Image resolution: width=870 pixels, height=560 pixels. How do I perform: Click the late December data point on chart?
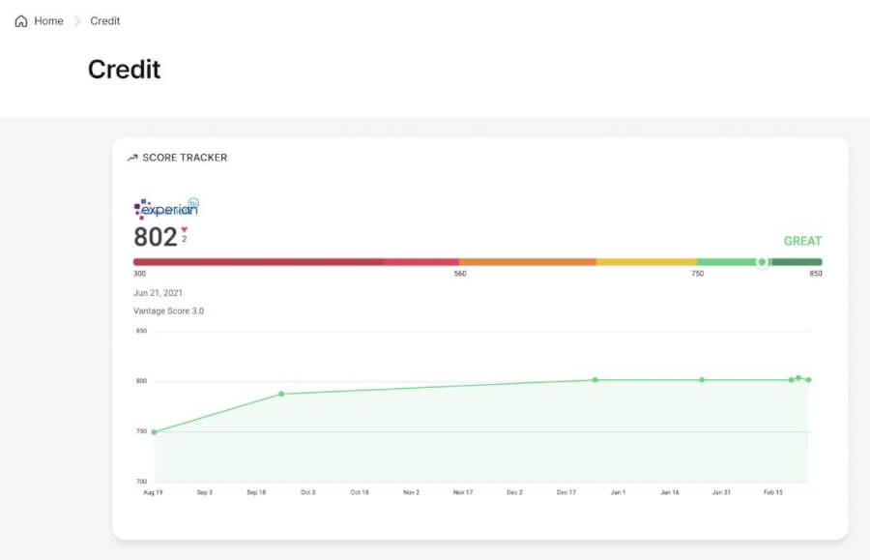(x=594, y=380)
